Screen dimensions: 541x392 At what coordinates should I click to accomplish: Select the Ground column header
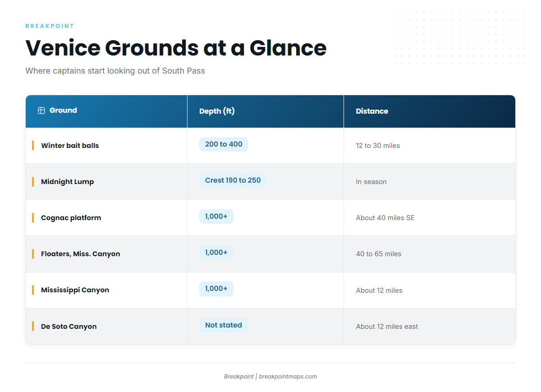106,111
